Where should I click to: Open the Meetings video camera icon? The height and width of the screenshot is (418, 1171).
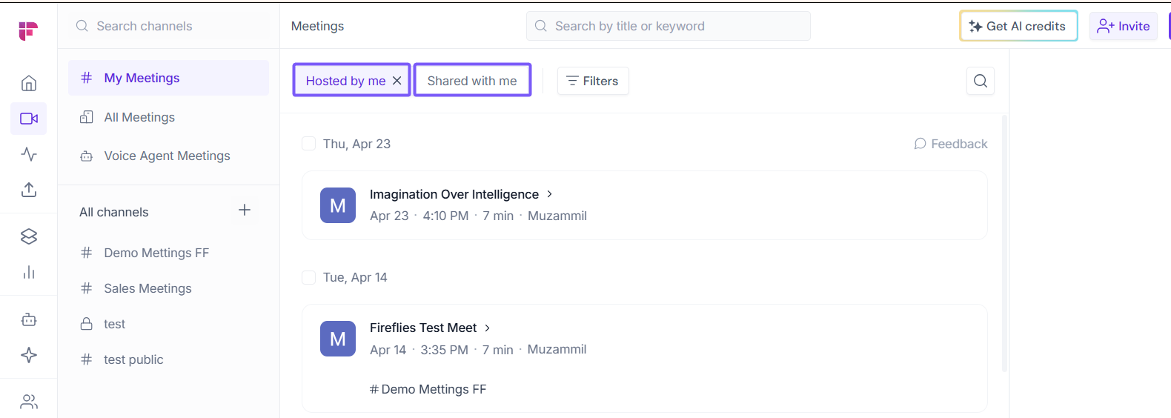tap(29, 119)
